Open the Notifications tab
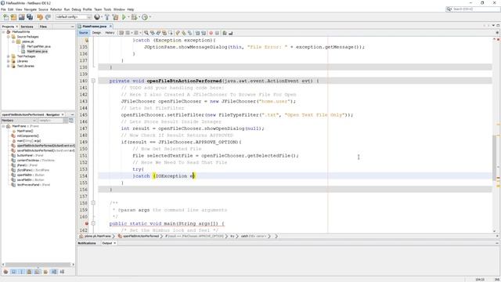Image resolution: width=501 pixels, height=282 pixels. pyautogui.click(x=87, y=244)
